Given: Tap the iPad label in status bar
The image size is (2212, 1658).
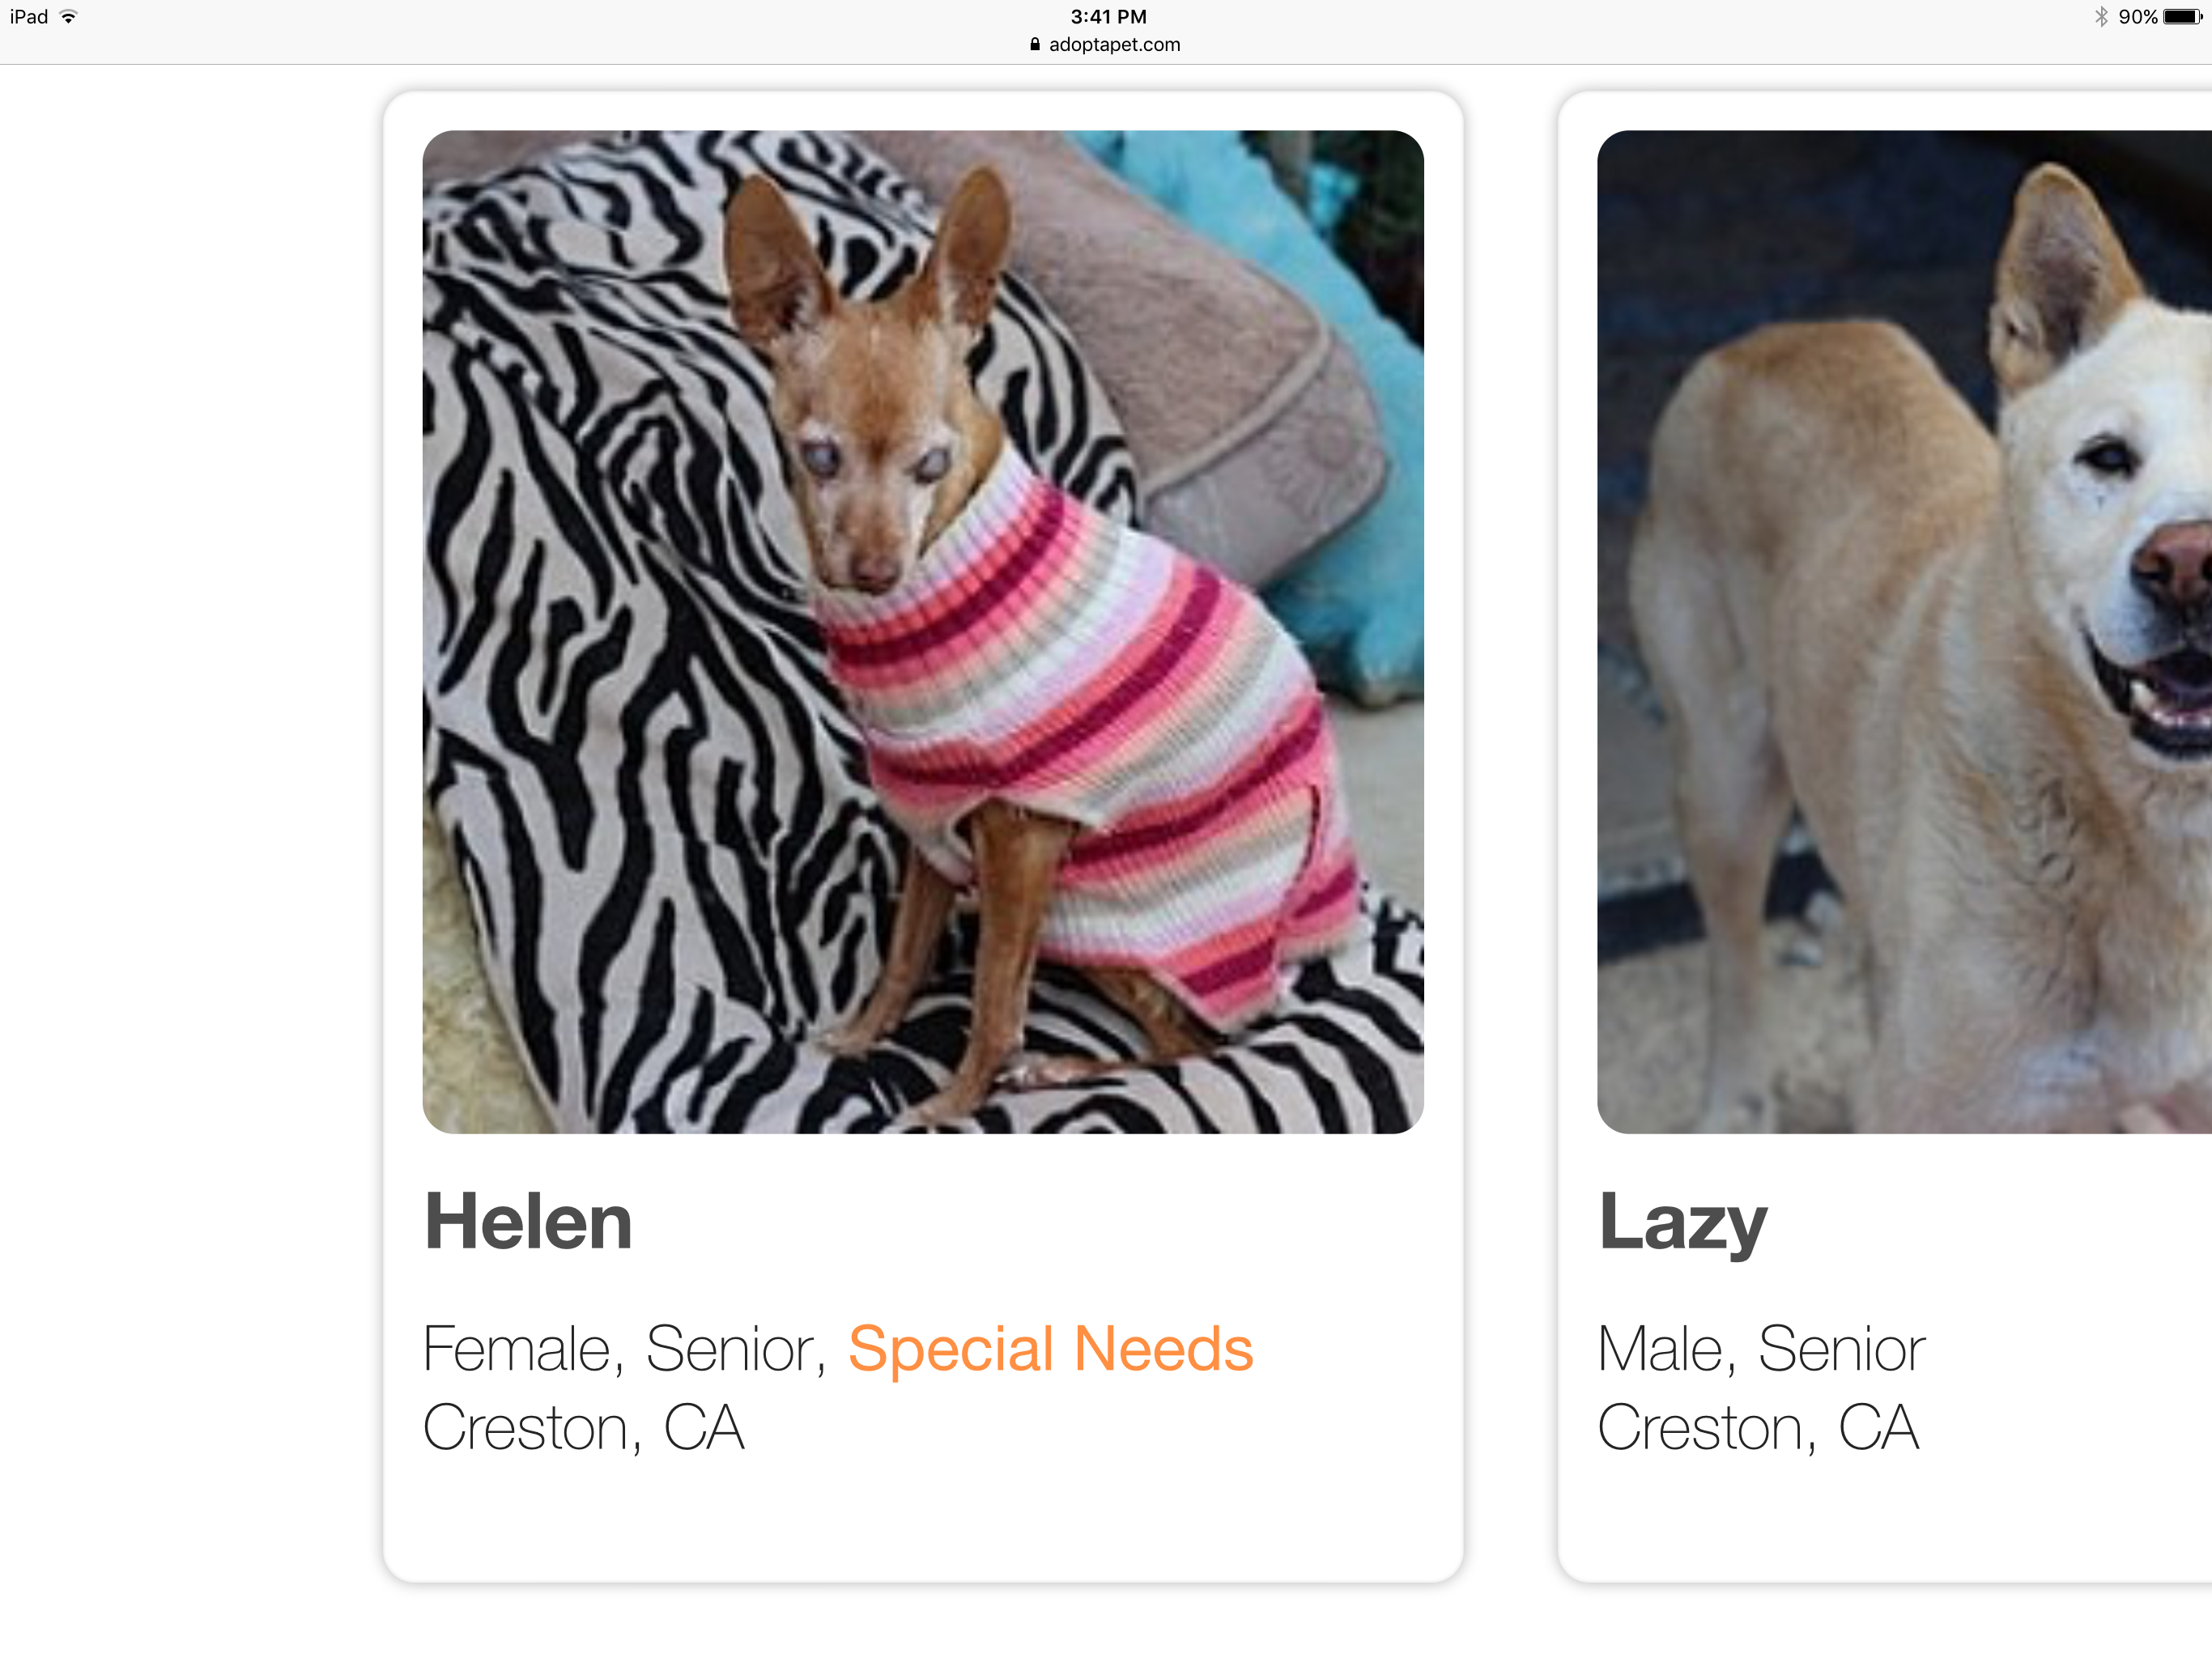Looking at the screenshot, I should point(29,17).
